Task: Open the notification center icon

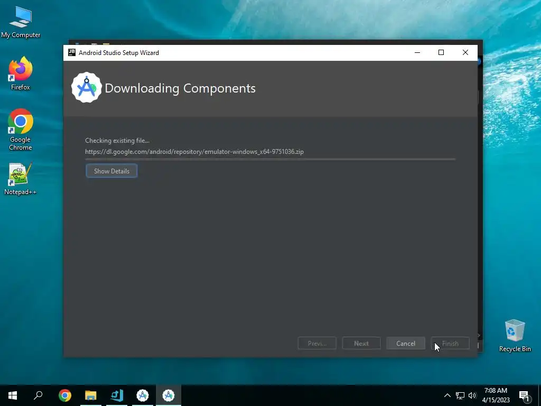Action: (x=524, y=396)
